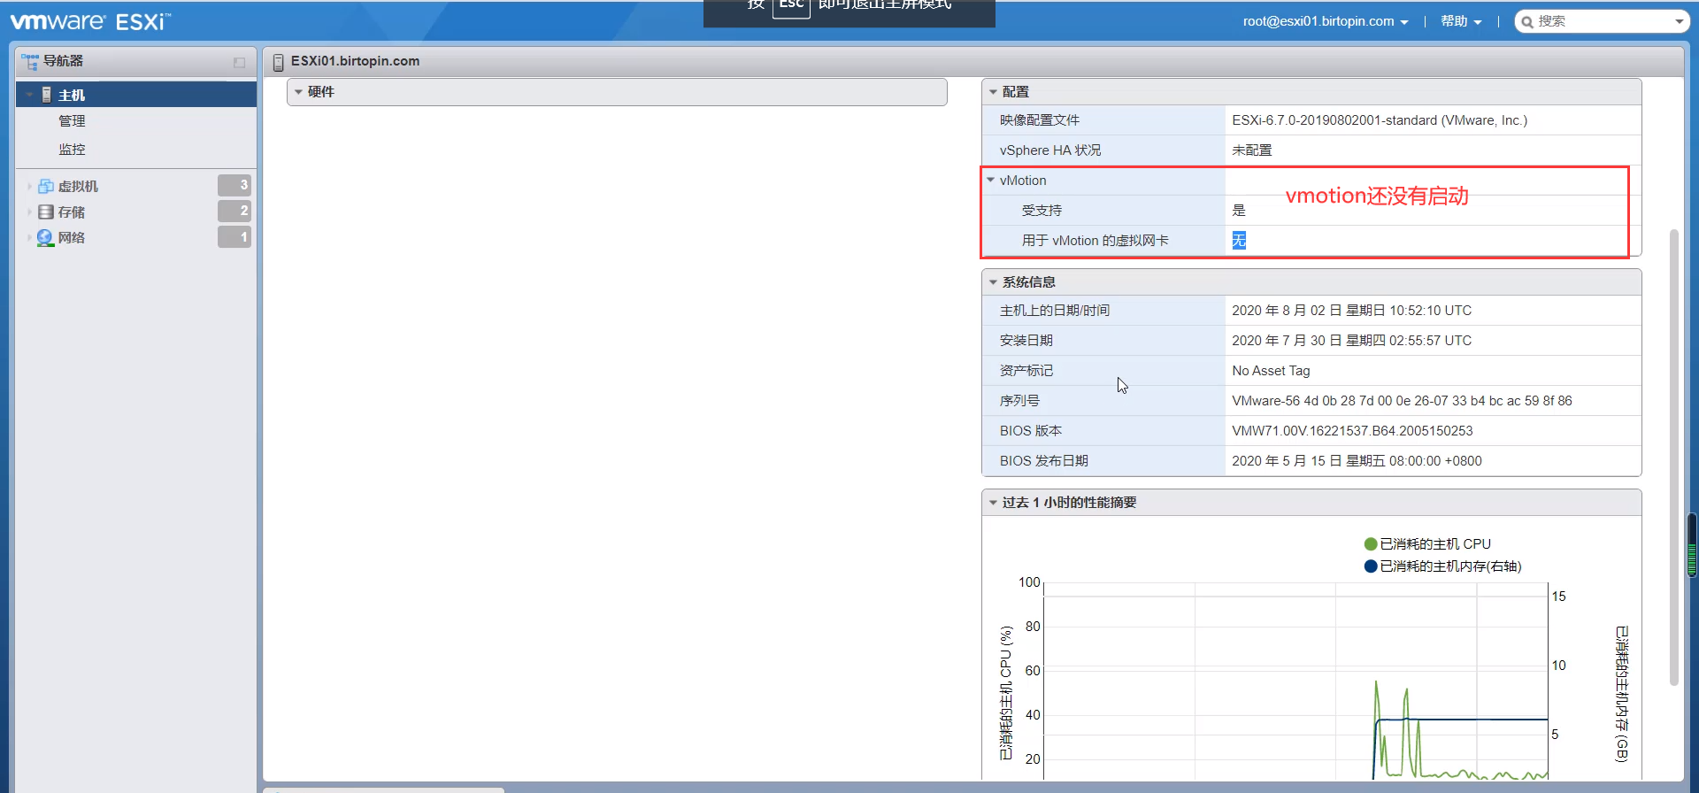The width and height of the screenshot is (1699, 793).
Task: Click BIOS 发布日期 value 2020 年 5 月 15 日
Action: [x=1357, y=461]
